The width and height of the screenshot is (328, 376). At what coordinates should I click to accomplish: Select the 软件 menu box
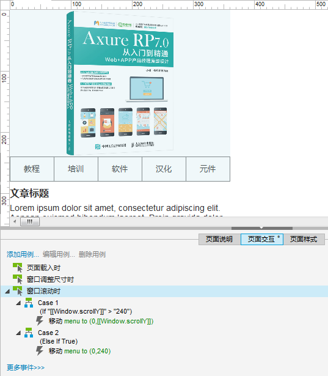(120, 169)
